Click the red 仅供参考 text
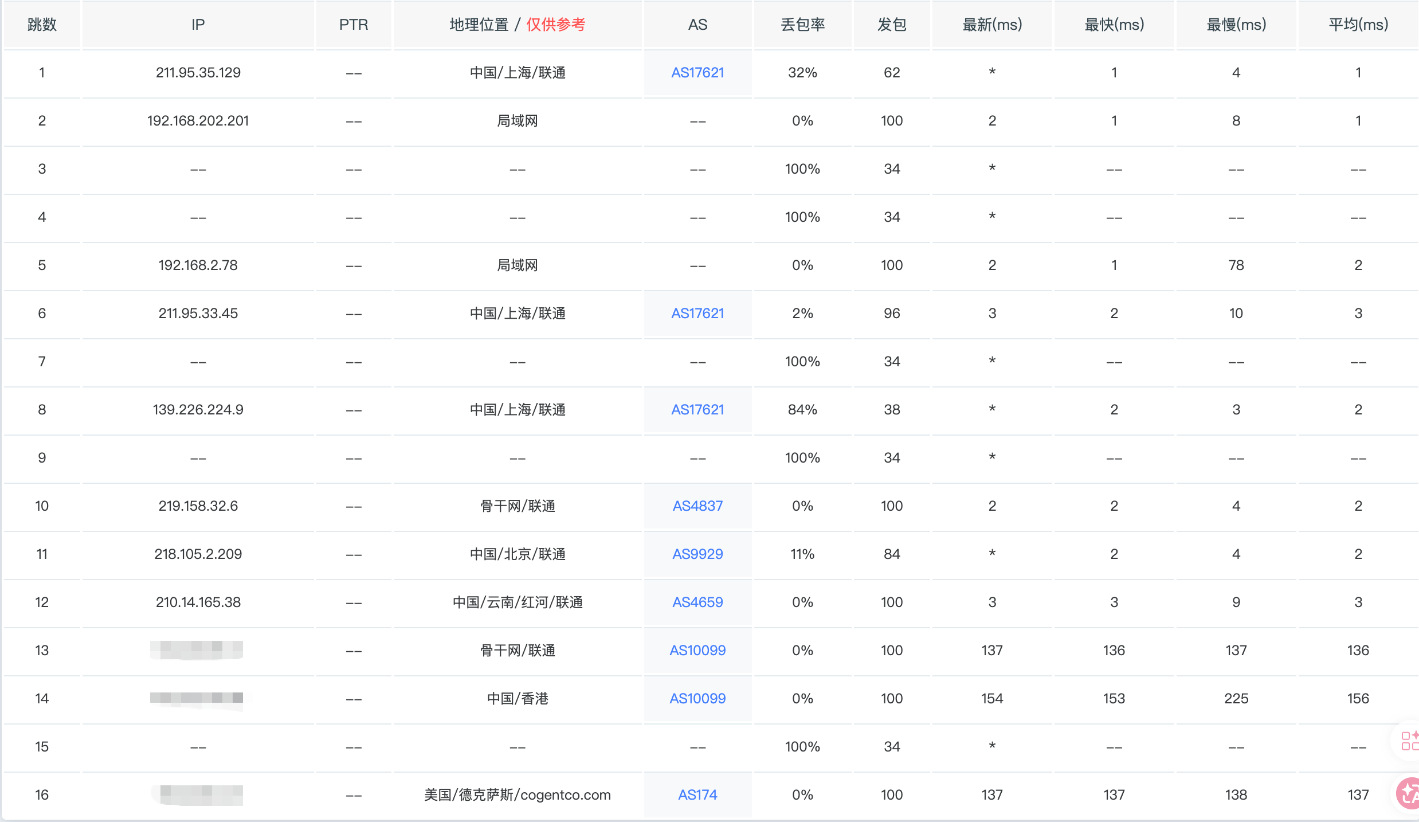This screenshot has height=822, width=1419. coord(555,25)
